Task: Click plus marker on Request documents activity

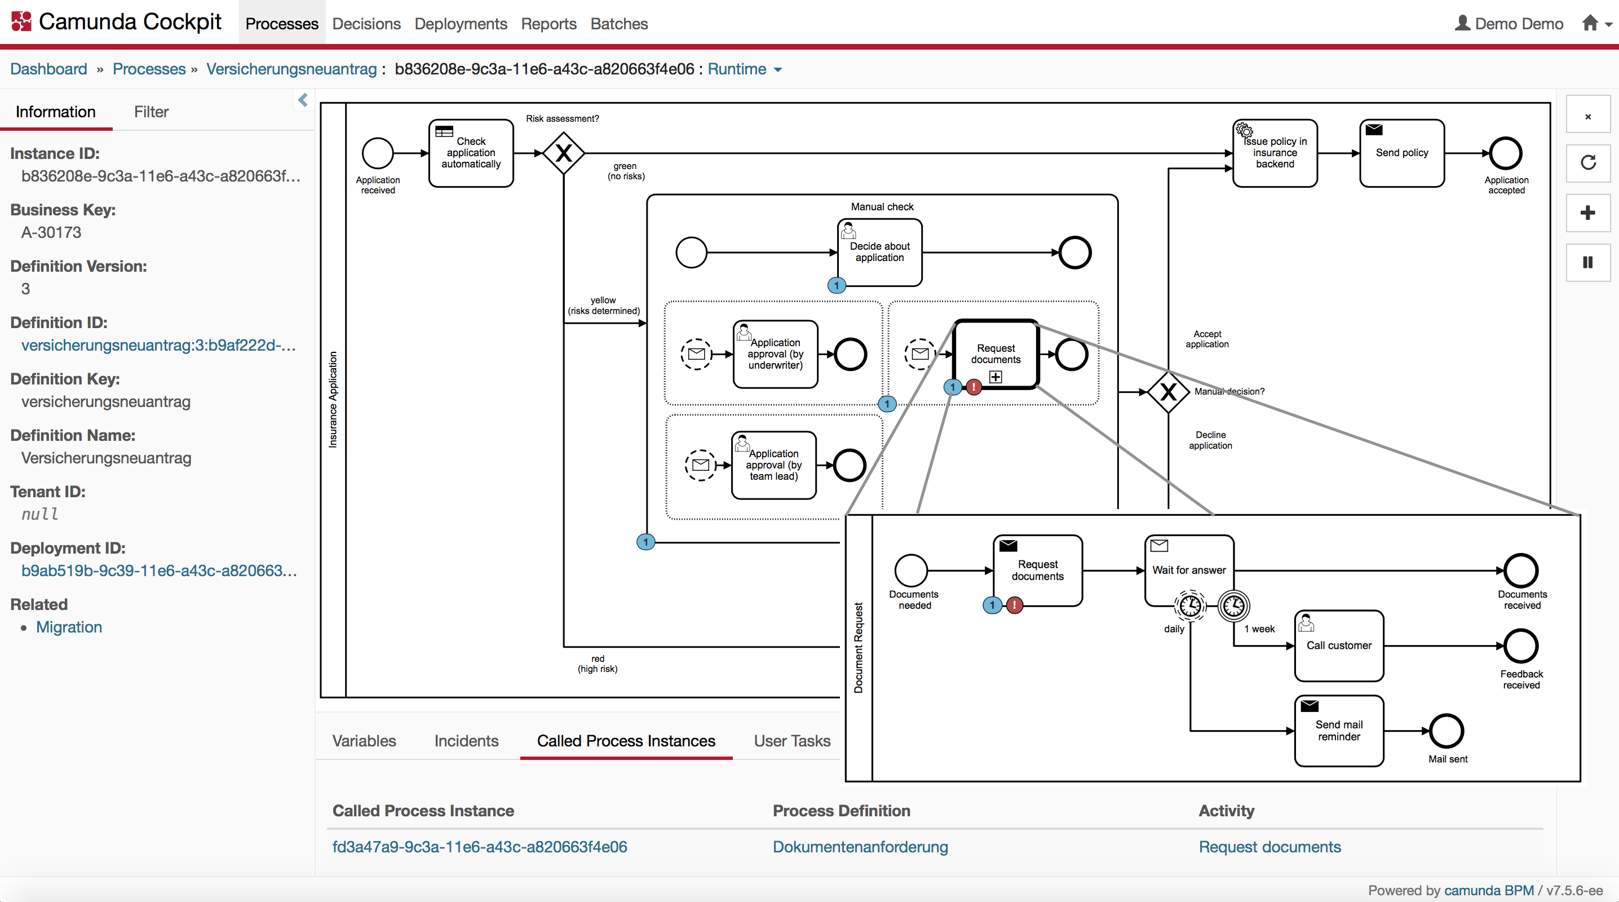Action: tap(996, 377)
